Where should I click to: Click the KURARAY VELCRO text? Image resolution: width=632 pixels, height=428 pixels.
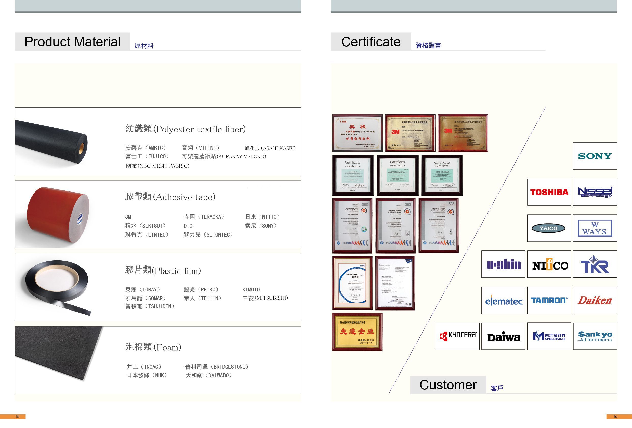coord(224,156)
